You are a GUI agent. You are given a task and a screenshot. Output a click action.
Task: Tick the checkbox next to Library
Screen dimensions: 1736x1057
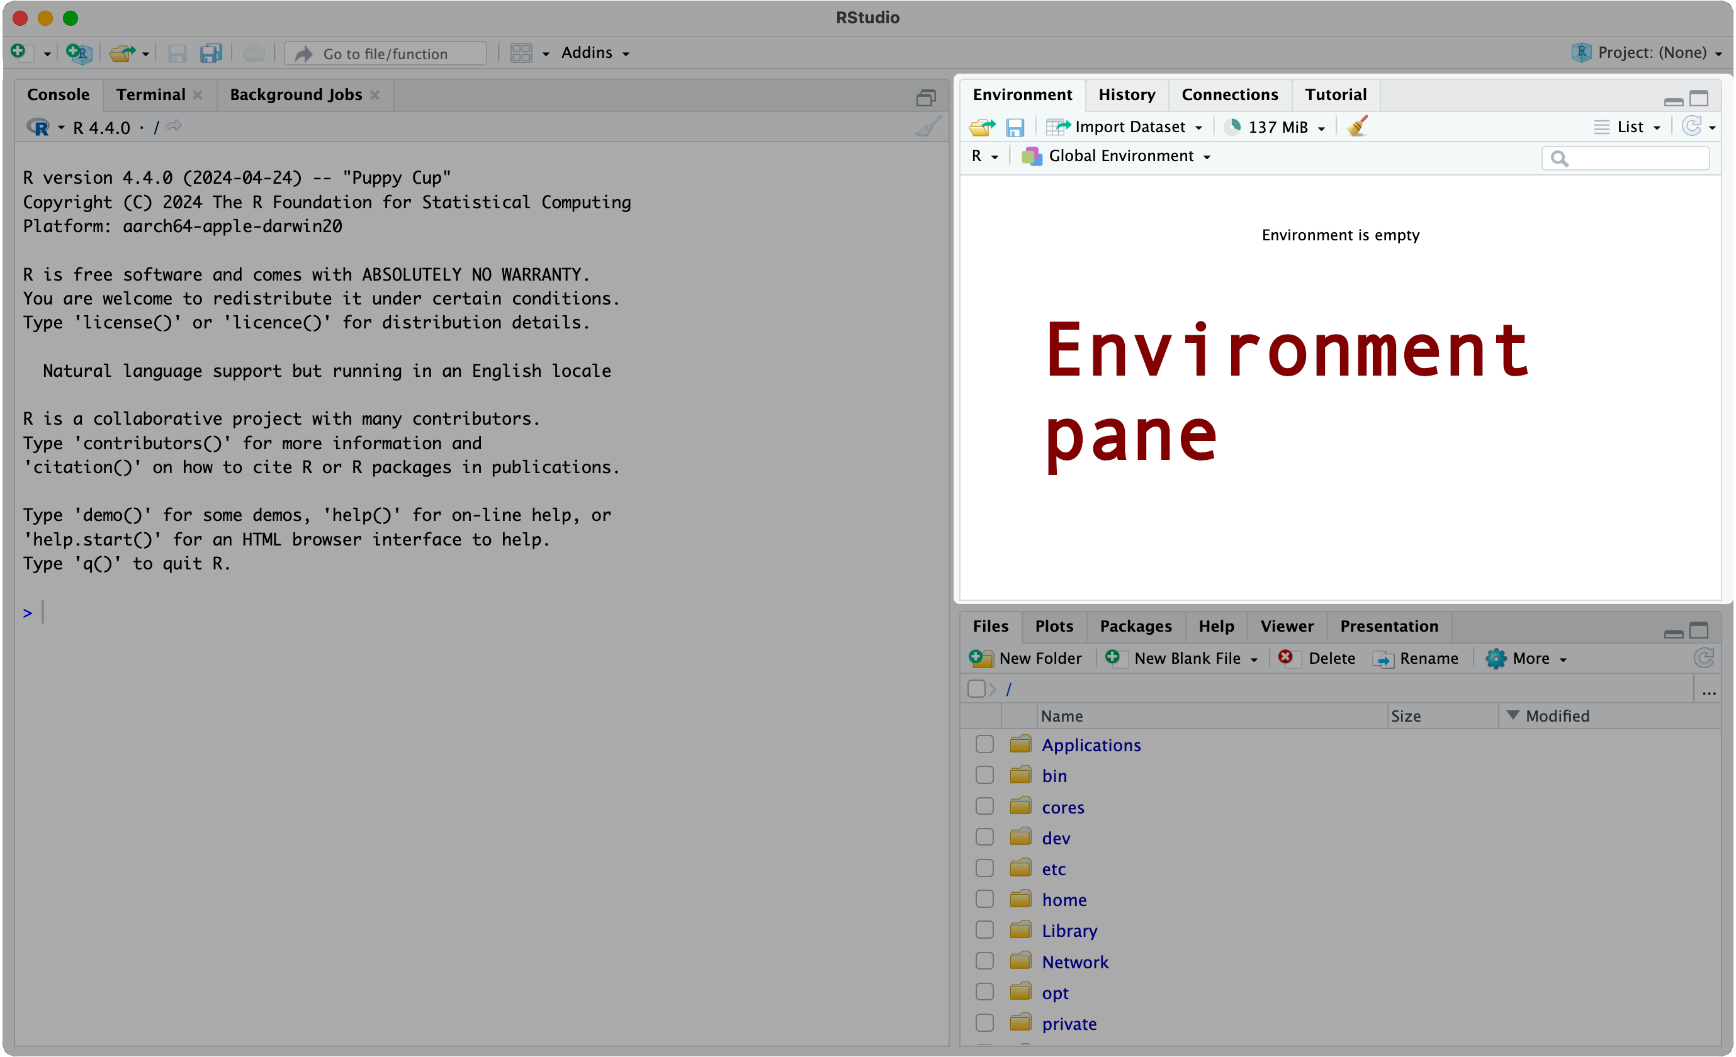tap(984, 931)
